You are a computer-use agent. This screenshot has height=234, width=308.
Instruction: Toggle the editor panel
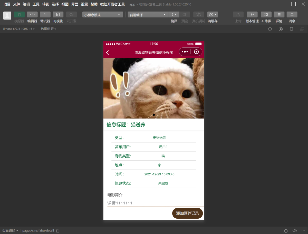tap(32, 15)
